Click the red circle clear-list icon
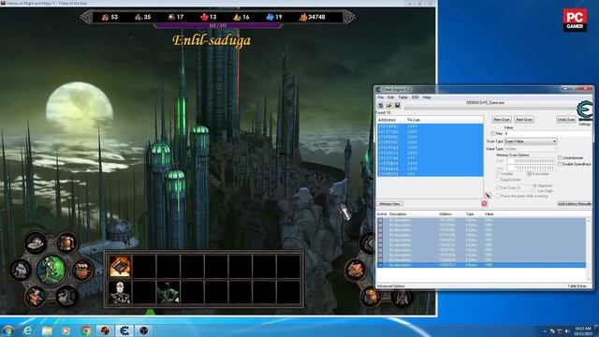 (485, 204)
